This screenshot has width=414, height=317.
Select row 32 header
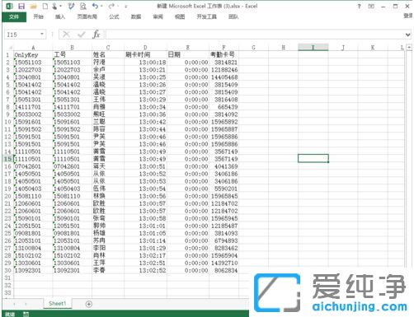pos(7,285)
